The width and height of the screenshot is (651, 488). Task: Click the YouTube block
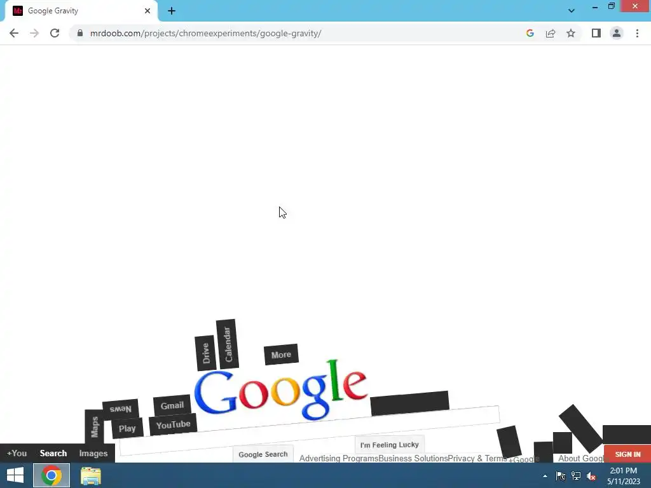tap(173, 425)
